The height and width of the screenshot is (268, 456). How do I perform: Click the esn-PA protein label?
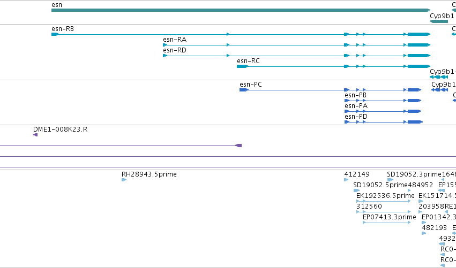pyautogui.click(x=356, y=106)
